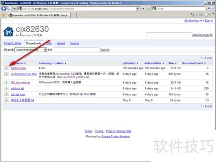The image size is (216, 162).
Task: Click download icon for IE8_Inprivate.rar
Action: 6,83
